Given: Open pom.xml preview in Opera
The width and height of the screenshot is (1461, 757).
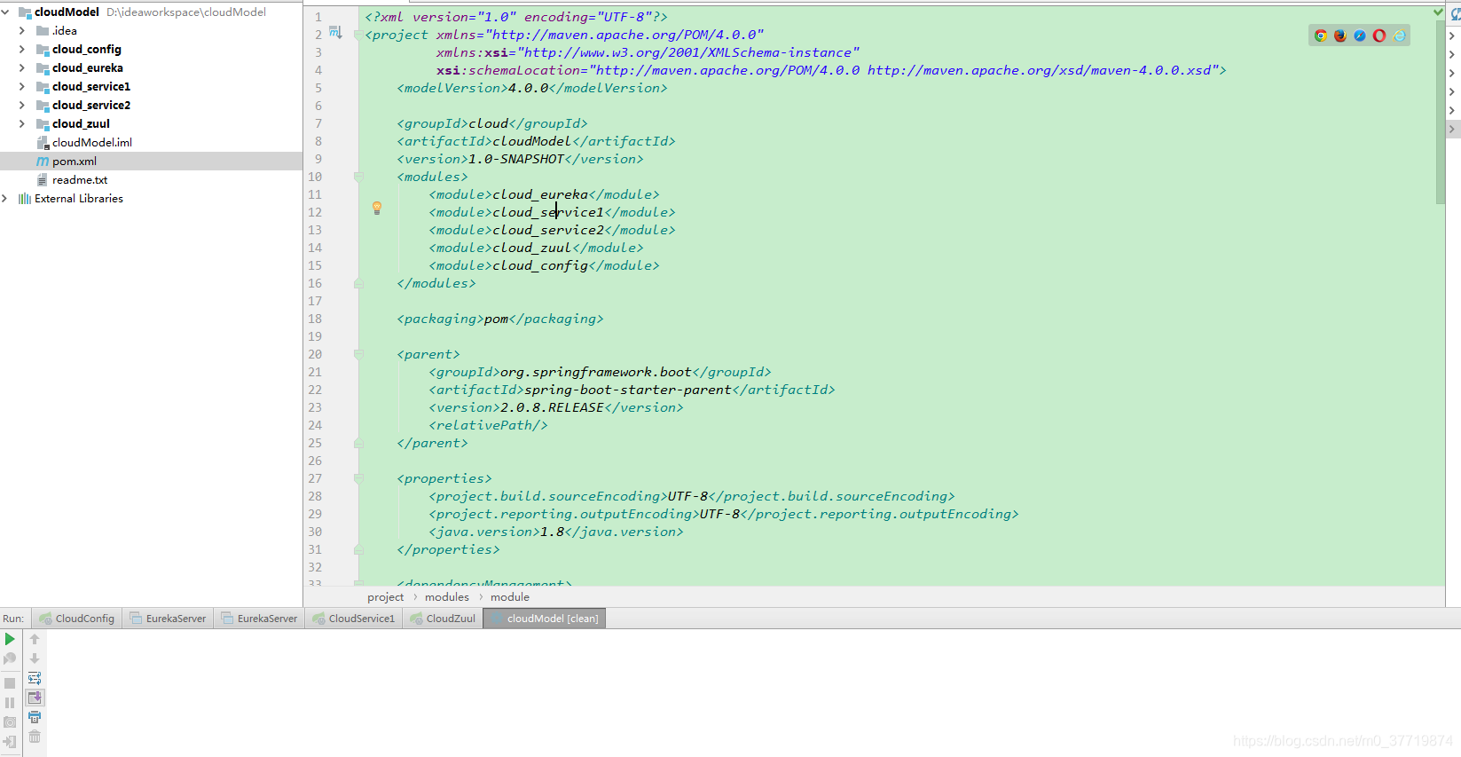Looking at the screenshot, I should pos(1379,35).
